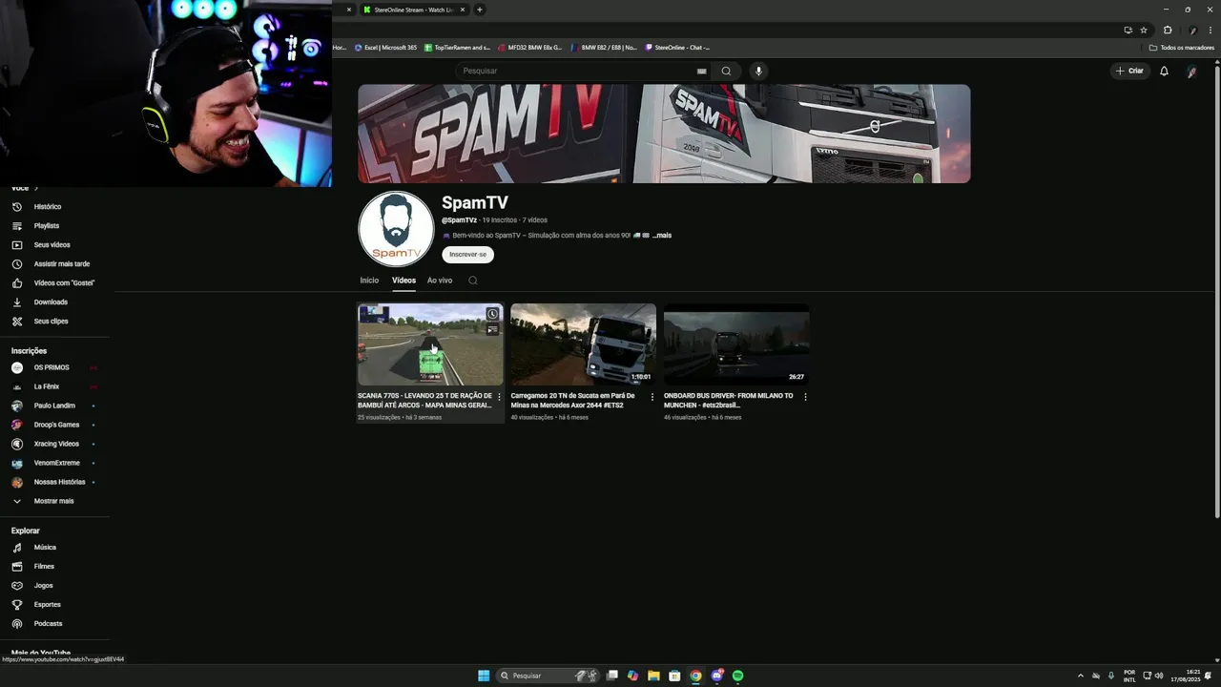Open the Excel | Microsoft 365 bookmark
Screen dimensions: 1221x687
pyautogui.click(x=385, y=47)
